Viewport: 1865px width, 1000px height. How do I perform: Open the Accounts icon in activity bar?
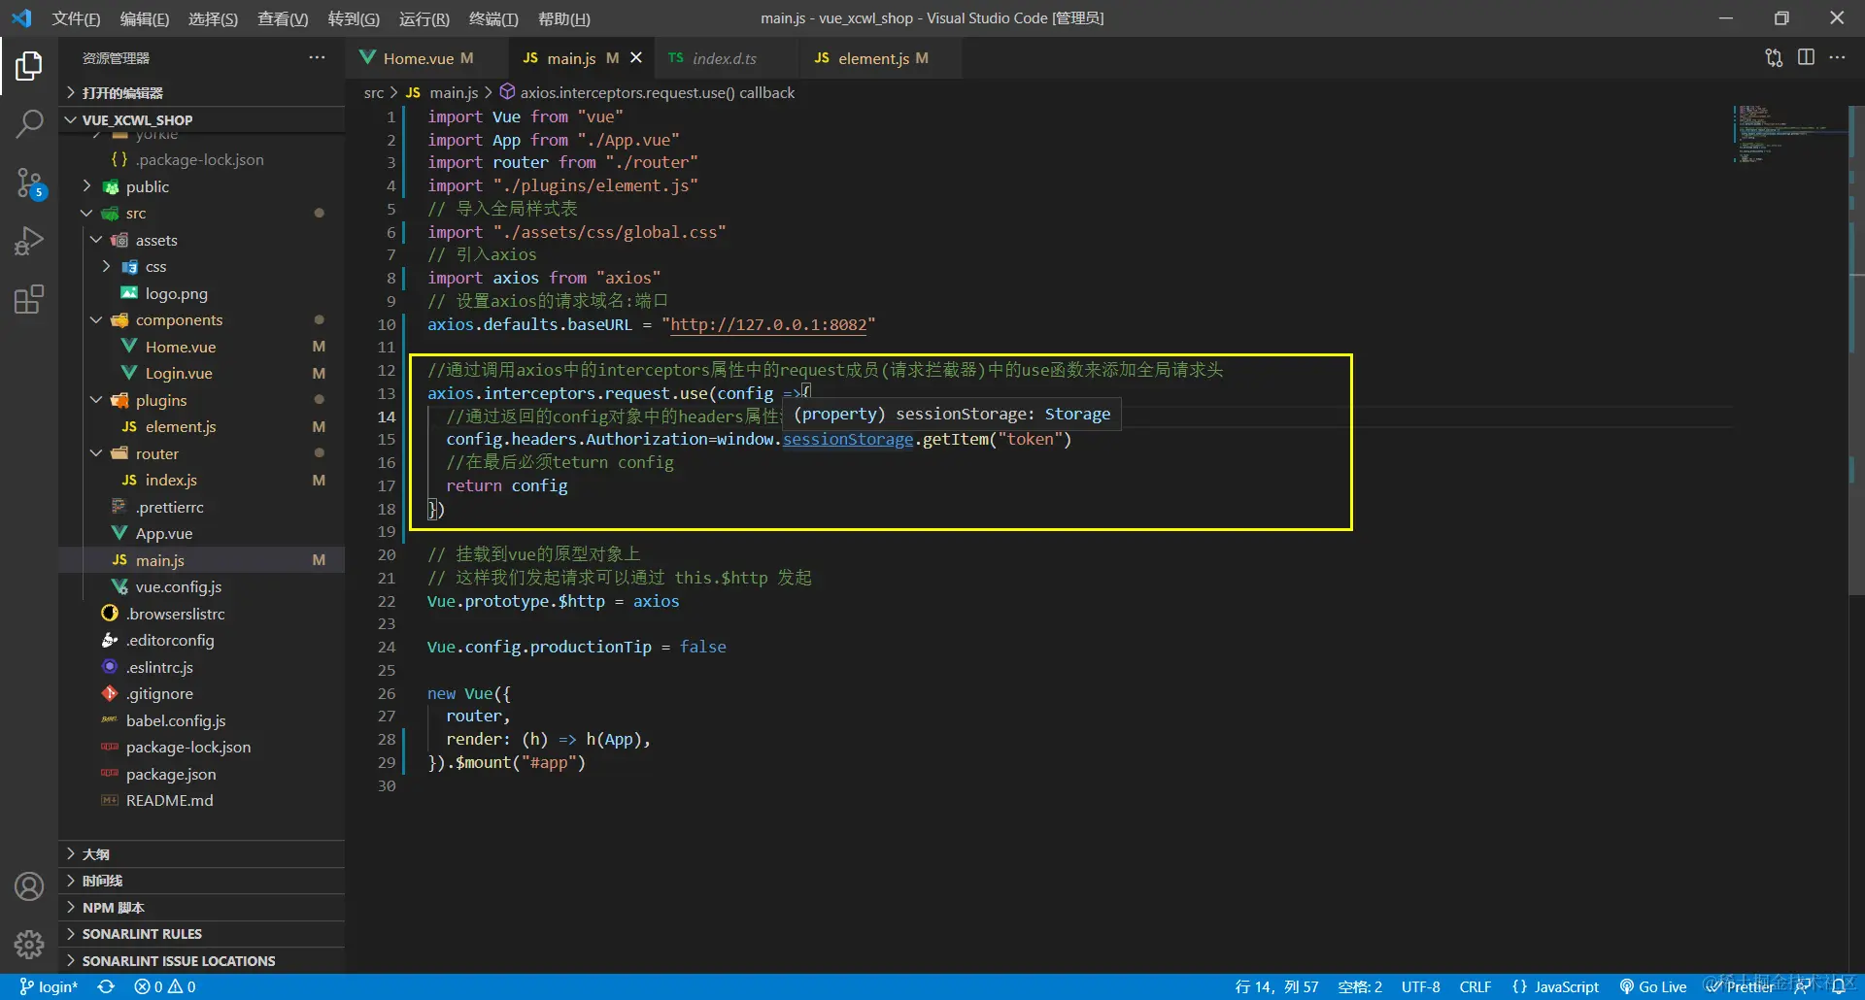pos(29,886)
